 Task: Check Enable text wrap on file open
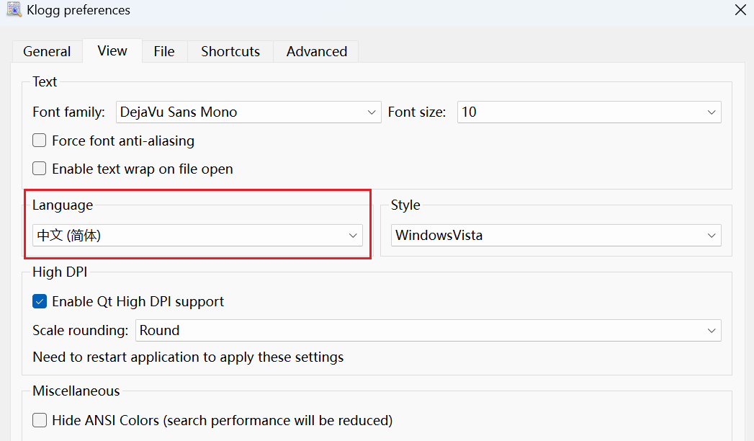tap(40, 169)
